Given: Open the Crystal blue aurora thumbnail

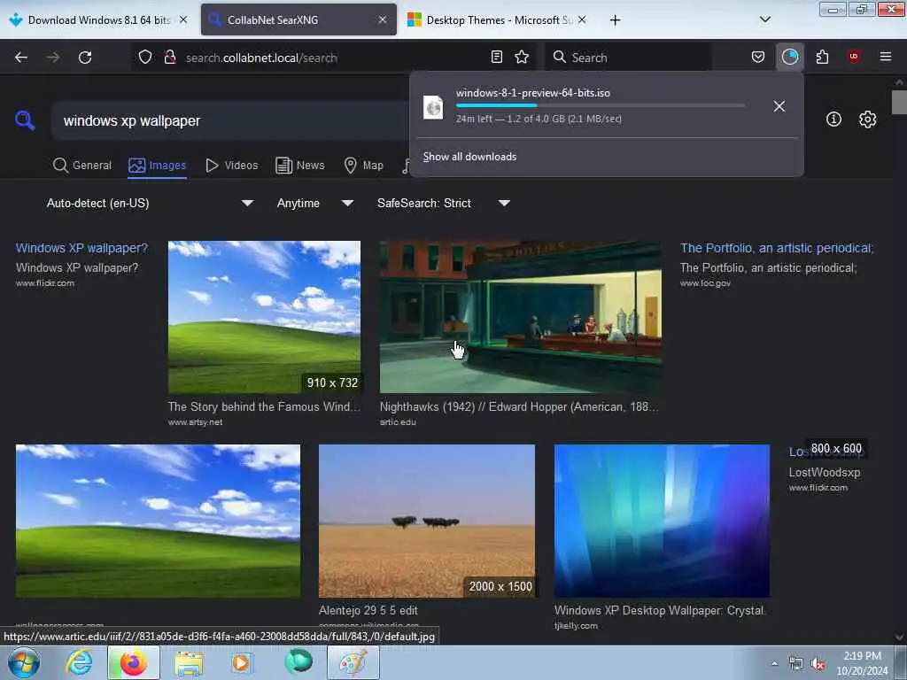Looking at the screenshot, I should 662,521.
